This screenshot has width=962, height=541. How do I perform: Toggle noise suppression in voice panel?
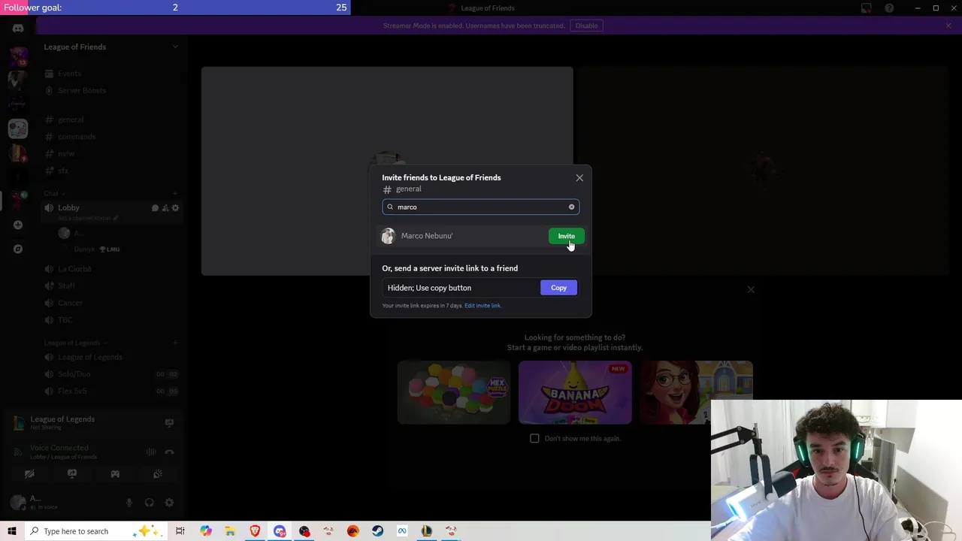coord(151,452)
